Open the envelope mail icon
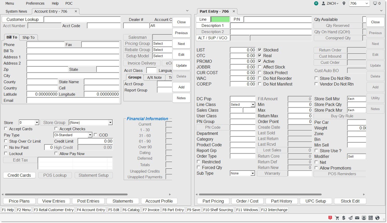 tap(357, 218)
